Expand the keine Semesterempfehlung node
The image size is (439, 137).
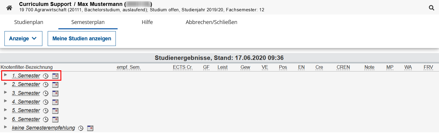click(x=6, y=127)
